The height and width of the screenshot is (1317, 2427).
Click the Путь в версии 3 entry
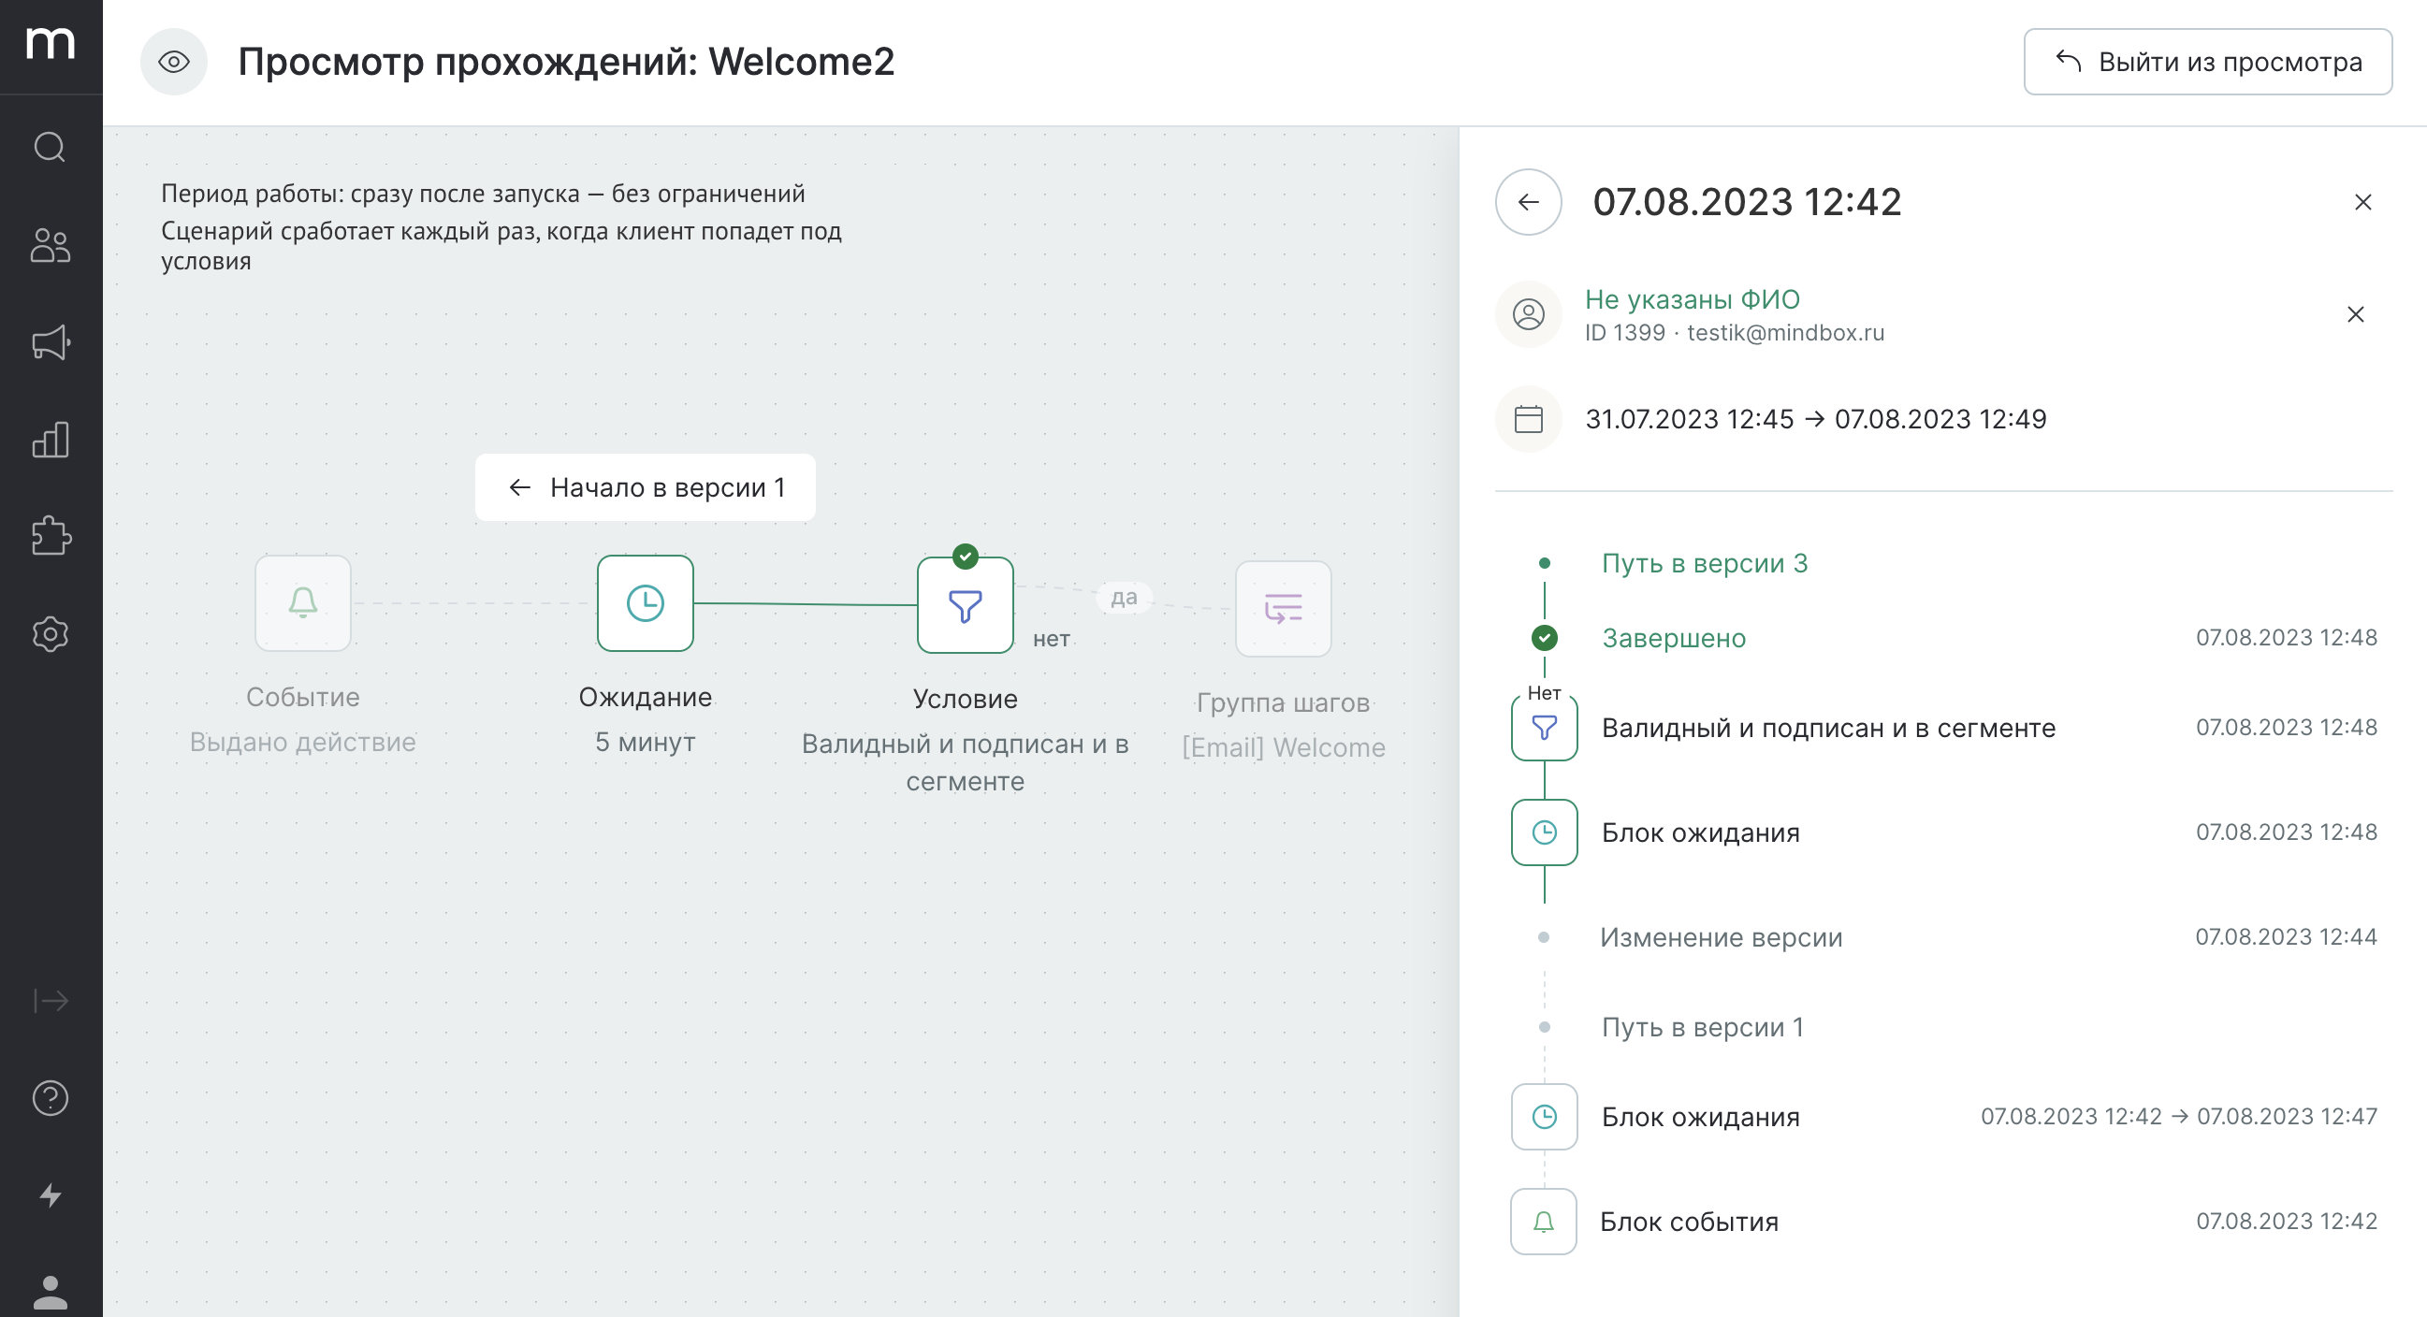1705,563
